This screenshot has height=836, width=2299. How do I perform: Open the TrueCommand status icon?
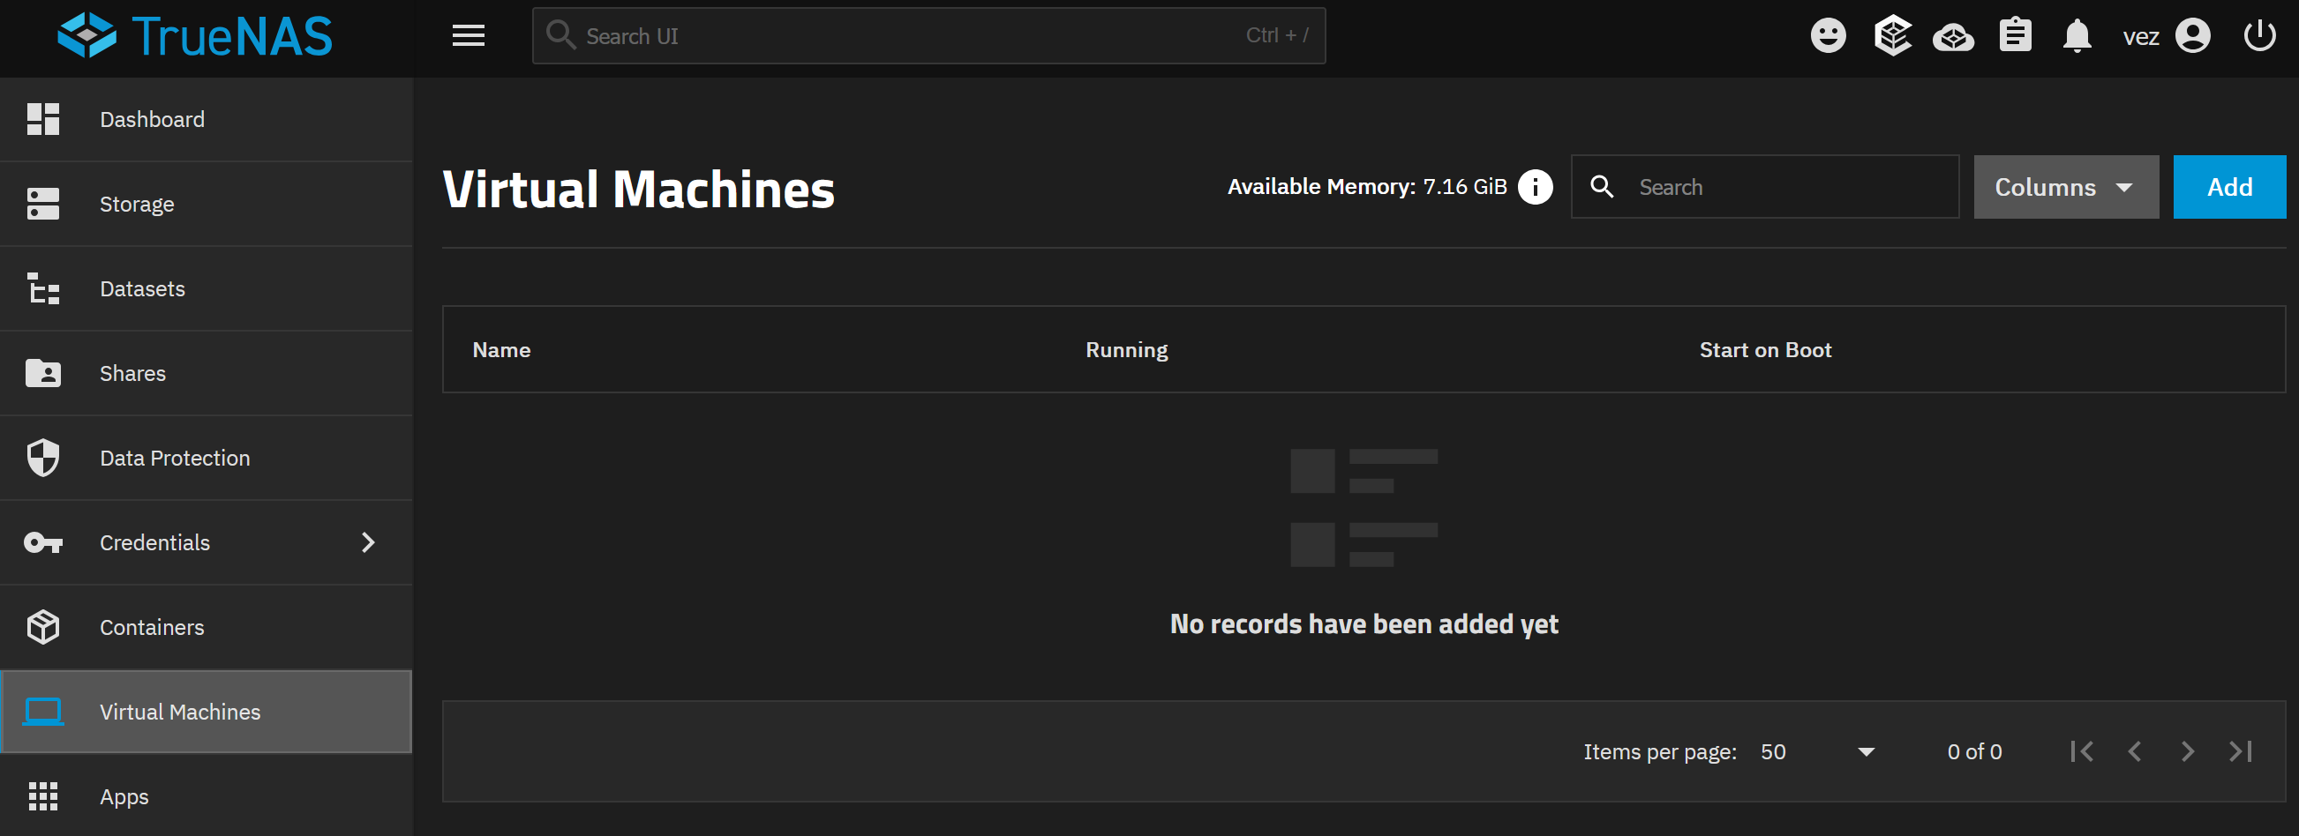click(1891, 36)
